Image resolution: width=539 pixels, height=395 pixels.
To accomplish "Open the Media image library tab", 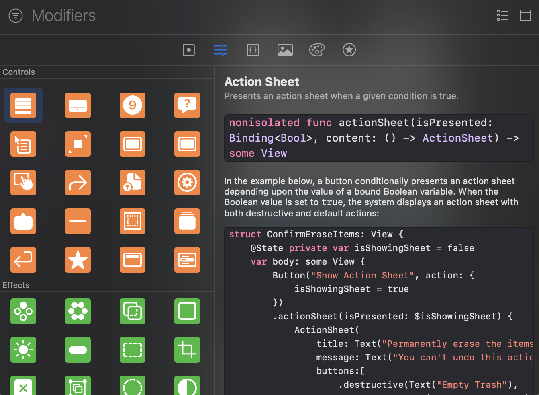I will [x=285, y=50].
